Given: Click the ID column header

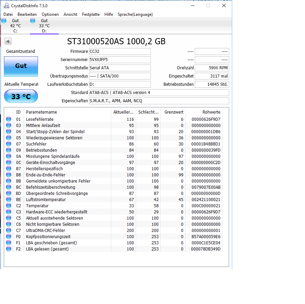Looking at the screenshot, I should tap(18, 112).
